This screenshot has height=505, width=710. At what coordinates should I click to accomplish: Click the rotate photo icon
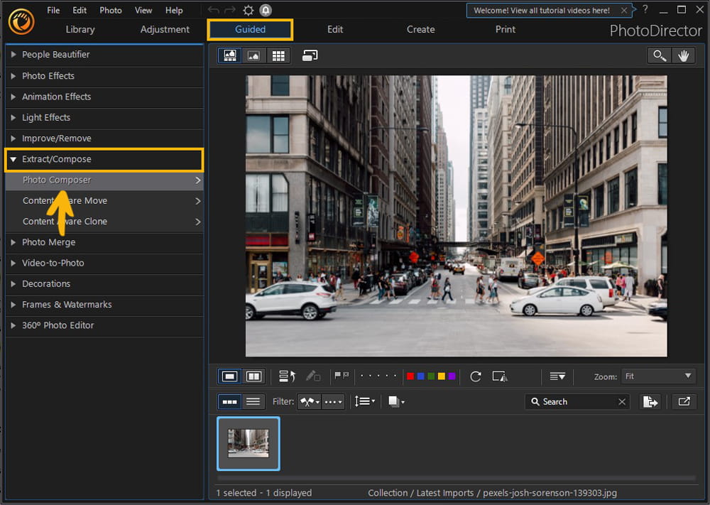[476, 376]
